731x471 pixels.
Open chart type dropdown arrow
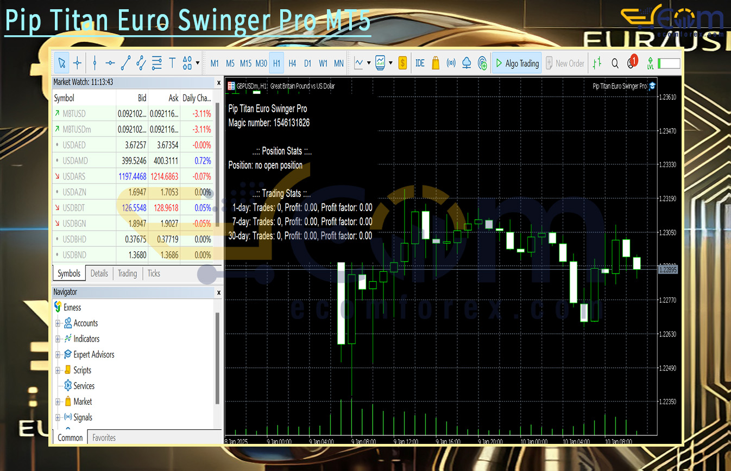(x=369, y=63)
